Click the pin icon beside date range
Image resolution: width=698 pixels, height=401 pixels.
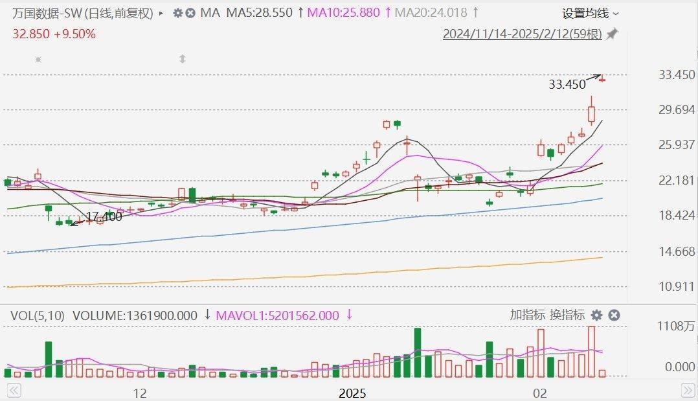(x=612, y=34)
